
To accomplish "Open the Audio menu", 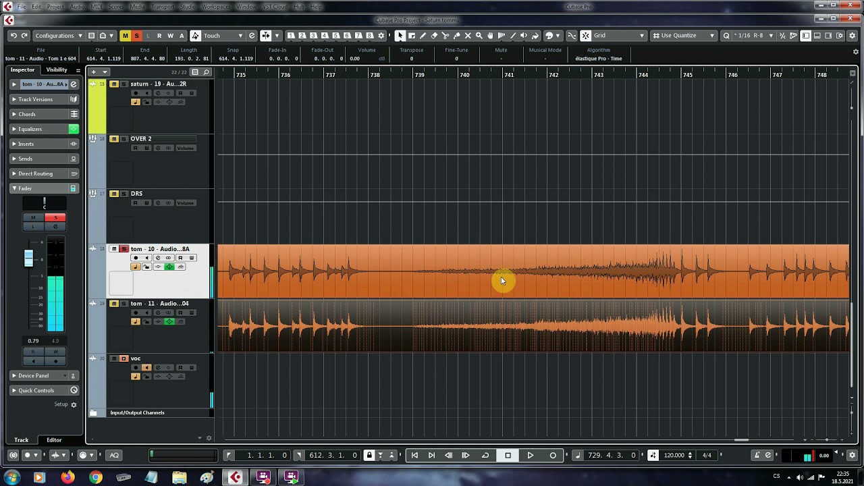I will [77, 7].
